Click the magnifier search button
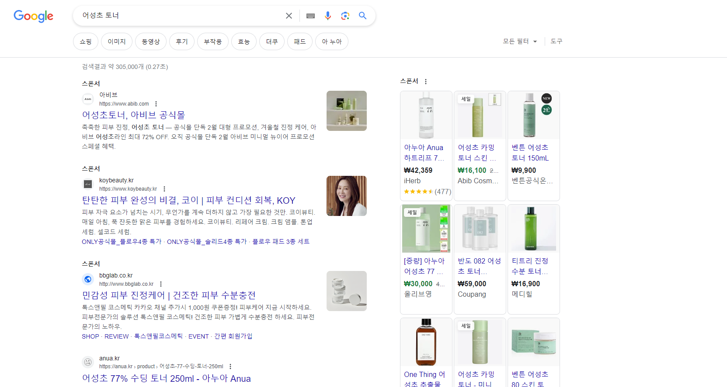 (x=362, y=16)
